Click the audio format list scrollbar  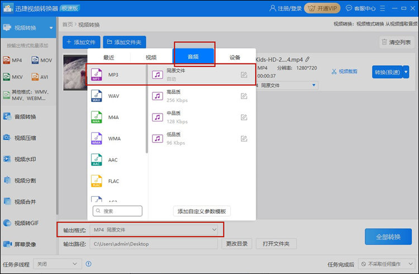click(147, 109)
